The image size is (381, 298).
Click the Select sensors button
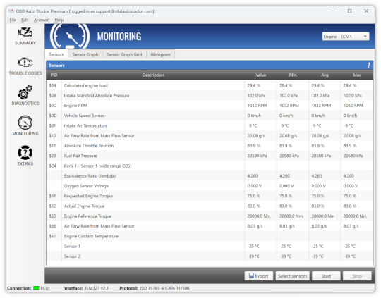click(x=292, y=276)
